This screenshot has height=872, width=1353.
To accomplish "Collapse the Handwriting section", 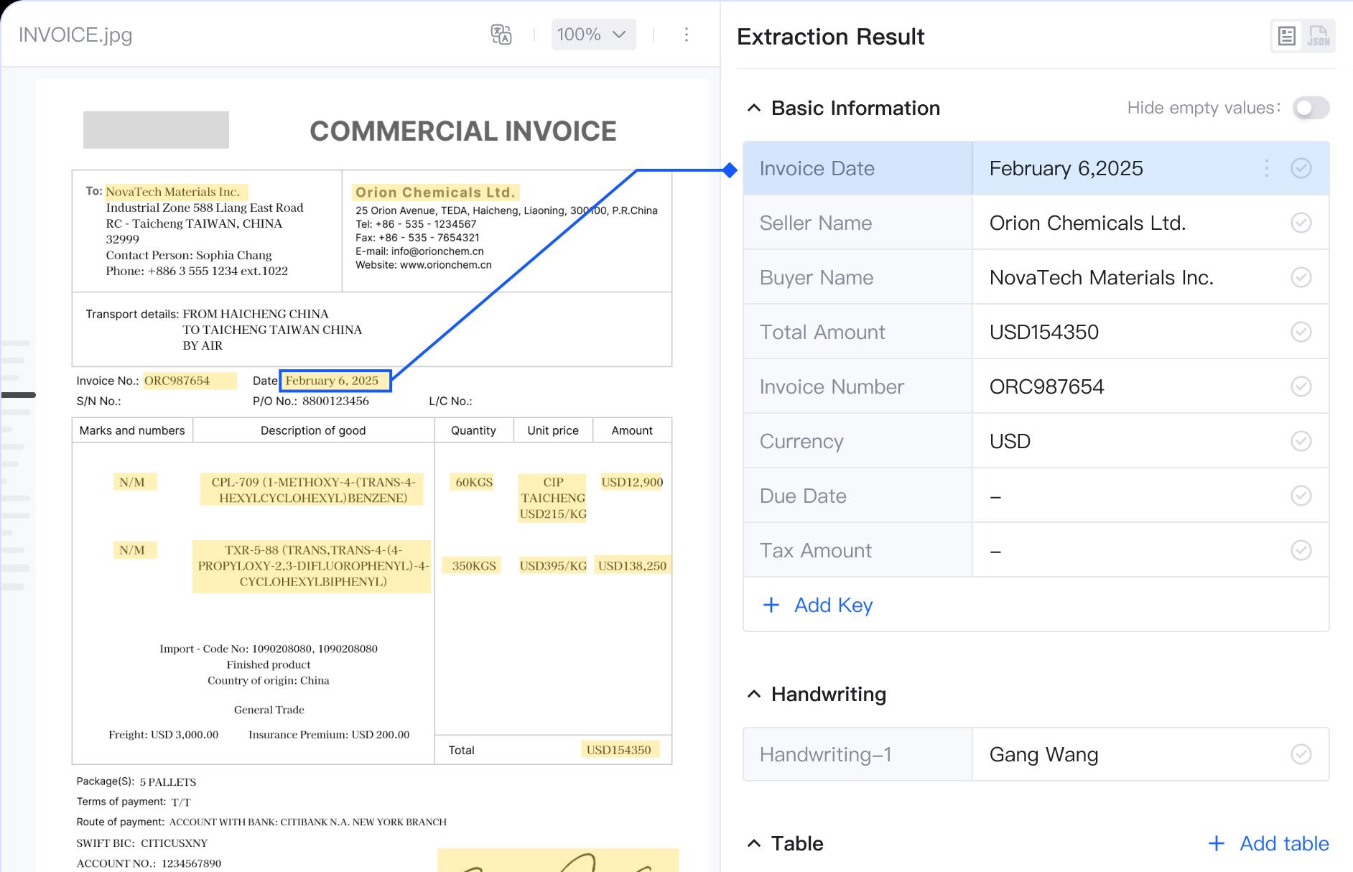I will pos(754,694).
